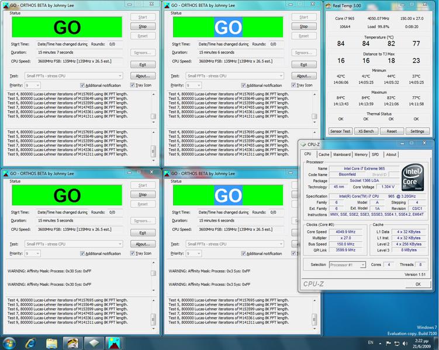This screenshot has width=439, height=350.
Task: Stop the test in bottom-left ORTHOS window
Action: click(x=143, y=194)
